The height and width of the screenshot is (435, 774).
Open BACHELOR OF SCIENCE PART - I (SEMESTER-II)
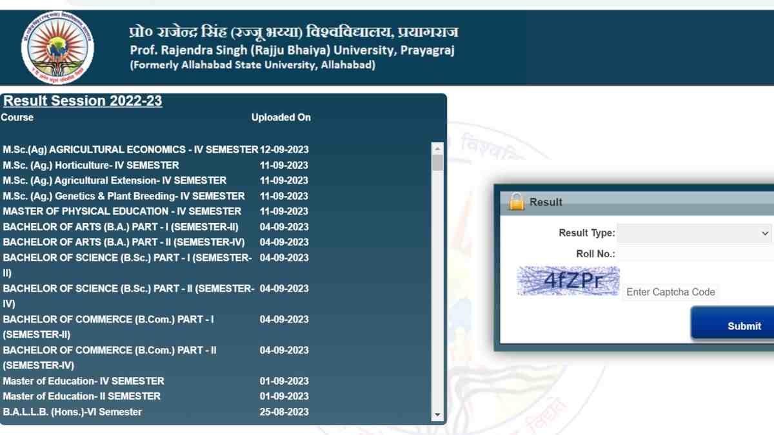click(x=128, y=265)
